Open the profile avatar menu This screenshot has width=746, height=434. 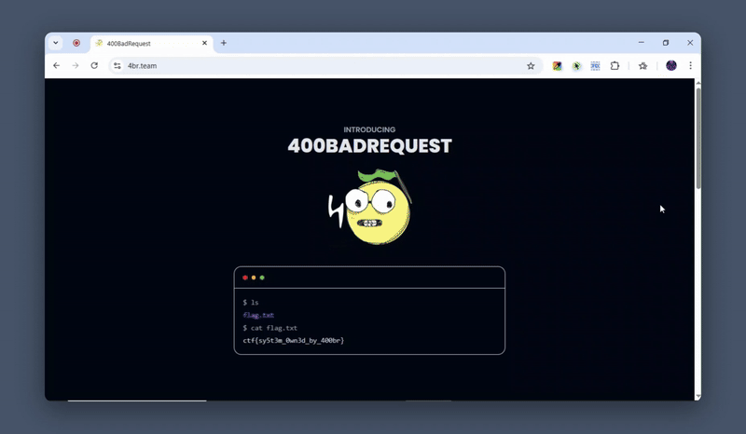coord(671,65)
